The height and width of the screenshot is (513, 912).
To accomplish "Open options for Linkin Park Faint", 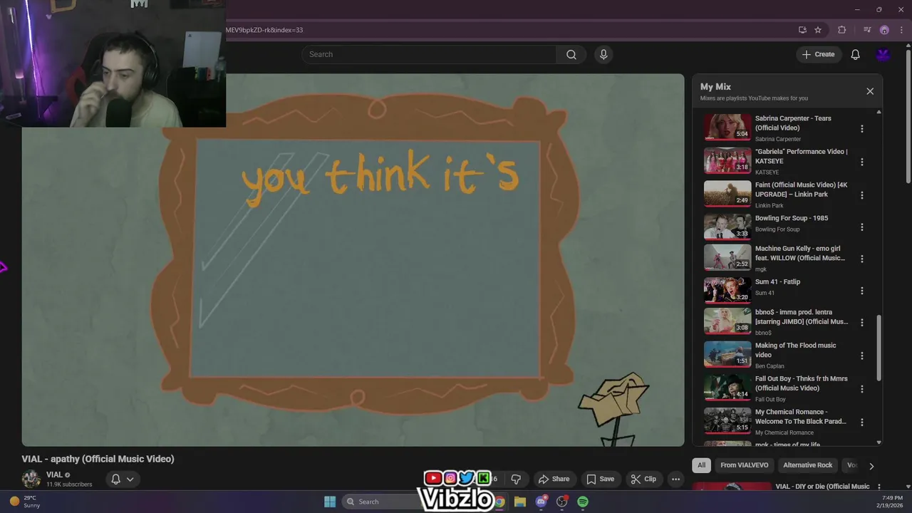I will [x=861, y=195].
